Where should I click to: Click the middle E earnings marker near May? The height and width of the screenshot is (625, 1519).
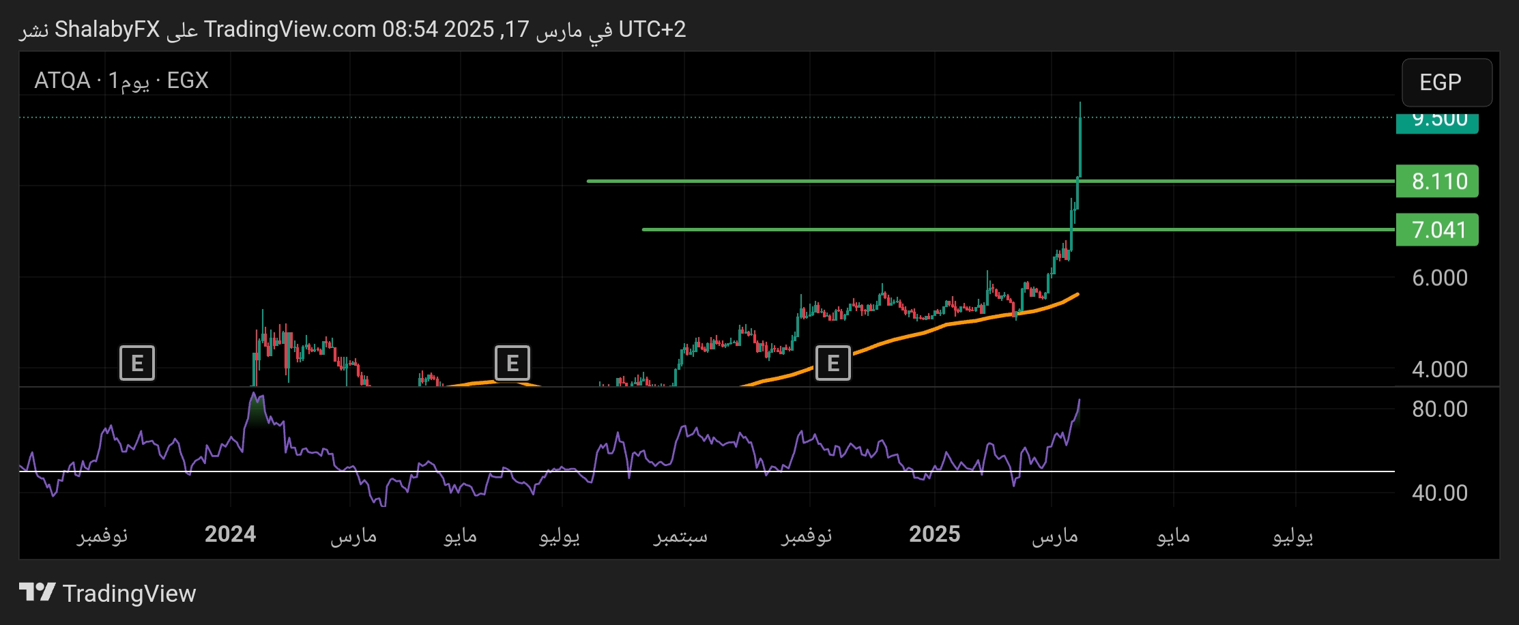point(513,362)
